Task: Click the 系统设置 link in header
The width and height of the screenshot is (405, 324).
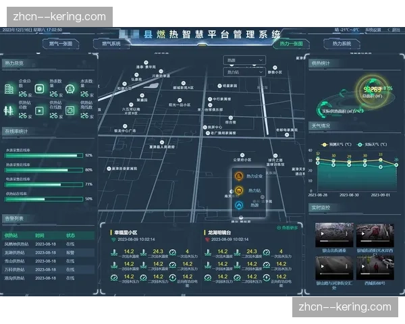Action: click(x=372, y=30)
